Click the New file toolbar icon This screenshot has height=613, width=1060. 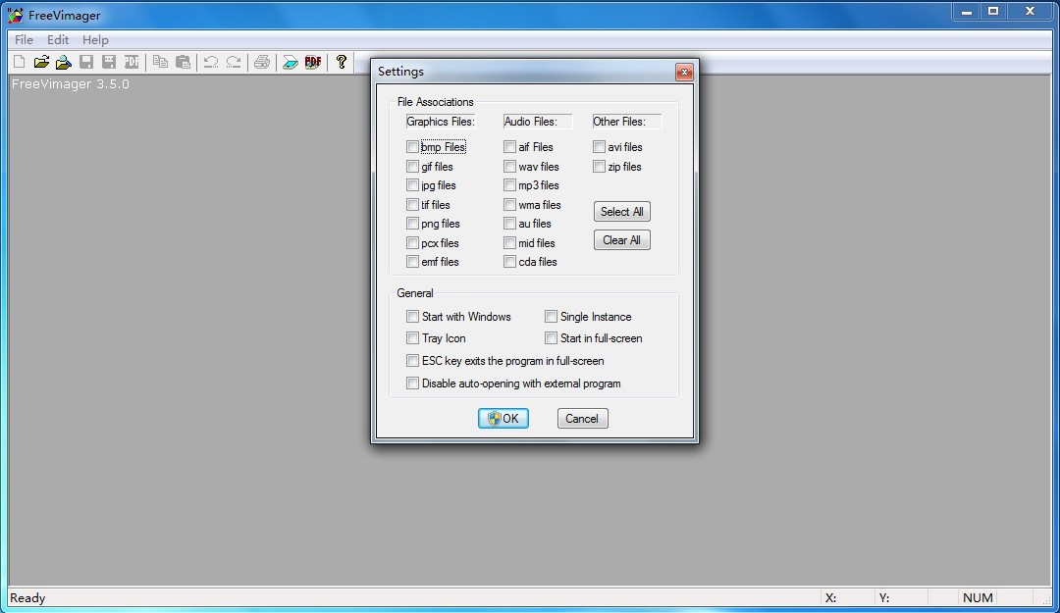tap(19, 62)
